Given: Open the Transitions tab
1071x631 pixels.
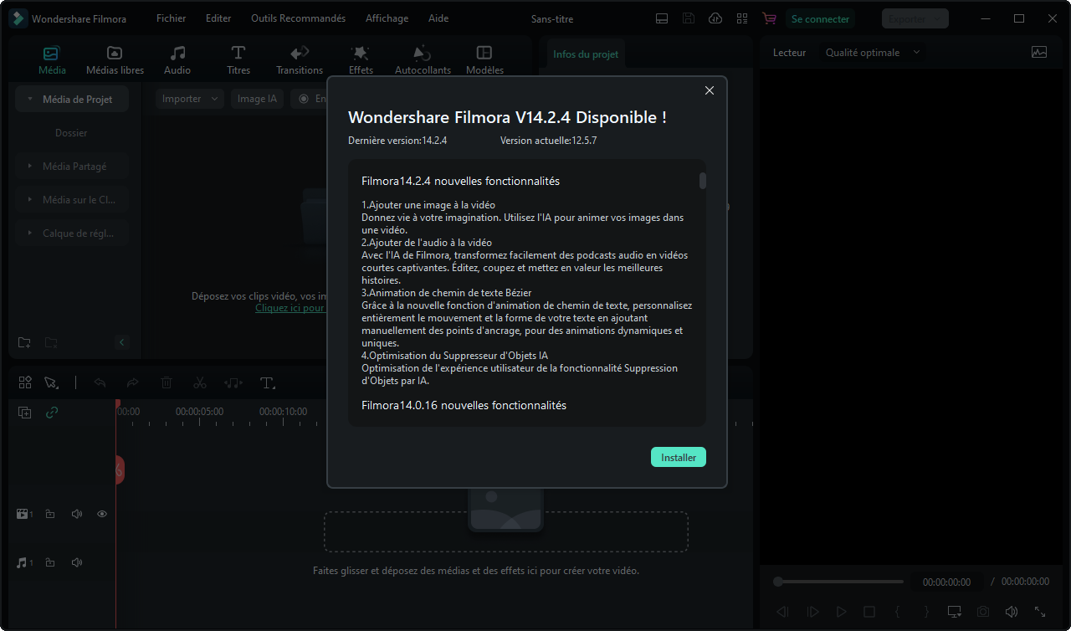Looking at the screenshot, I should 300,60.
